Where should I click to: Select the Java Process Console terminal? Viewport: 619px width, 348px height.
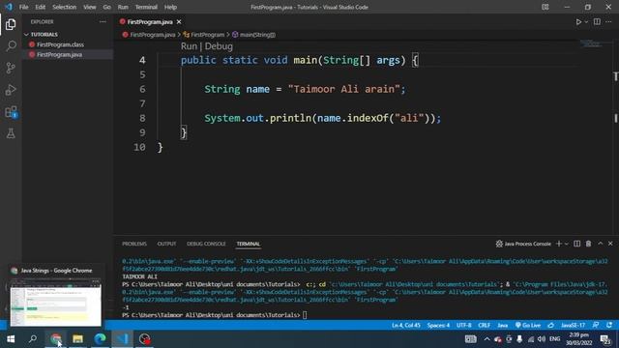523,244
